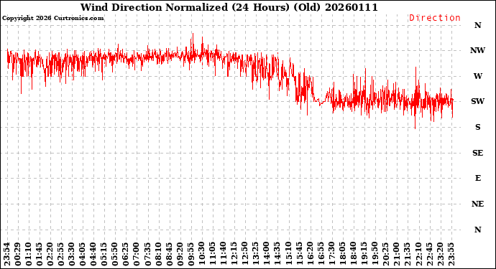The image size is (496, 269).
Task: Click the 'W' direction axis label
Action: pos(477,76)
